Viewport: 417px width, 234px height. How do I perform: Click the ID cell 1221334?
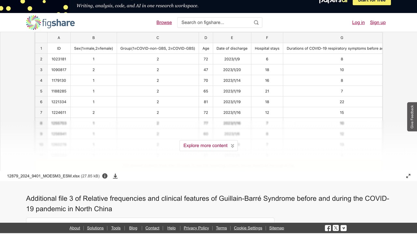(59, 102)
